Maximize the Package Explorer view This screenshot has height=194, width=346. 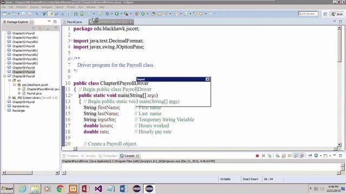(55, 22)
